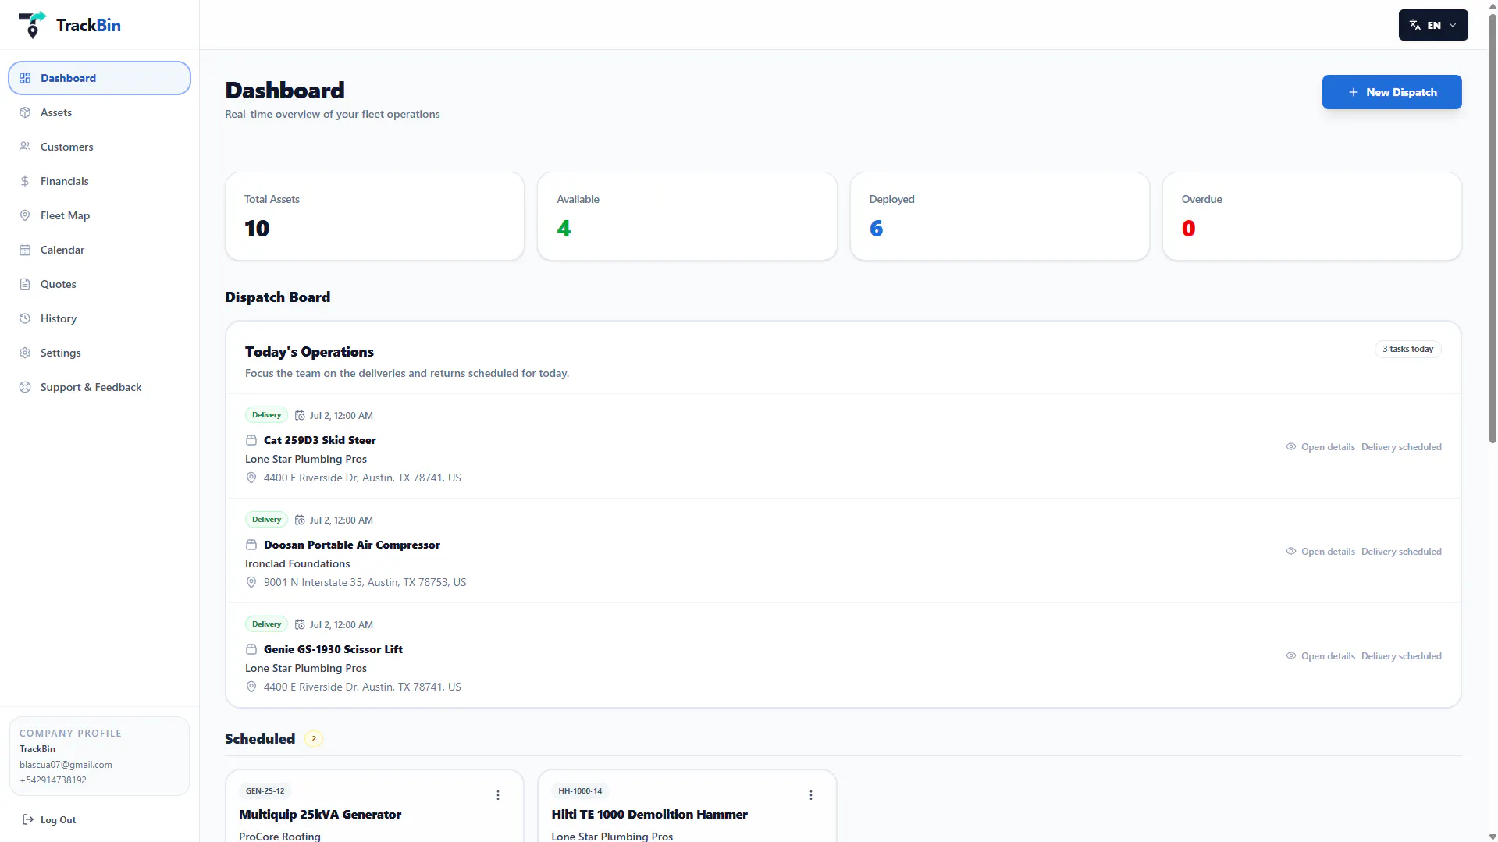Open three-dot menu on Multiquip Generator card
The image size is (1498, 842).
click(x=498, y=795)
